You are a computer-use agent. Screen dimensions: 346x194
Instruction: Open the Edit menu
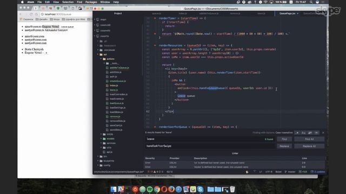tap(47, 2)
